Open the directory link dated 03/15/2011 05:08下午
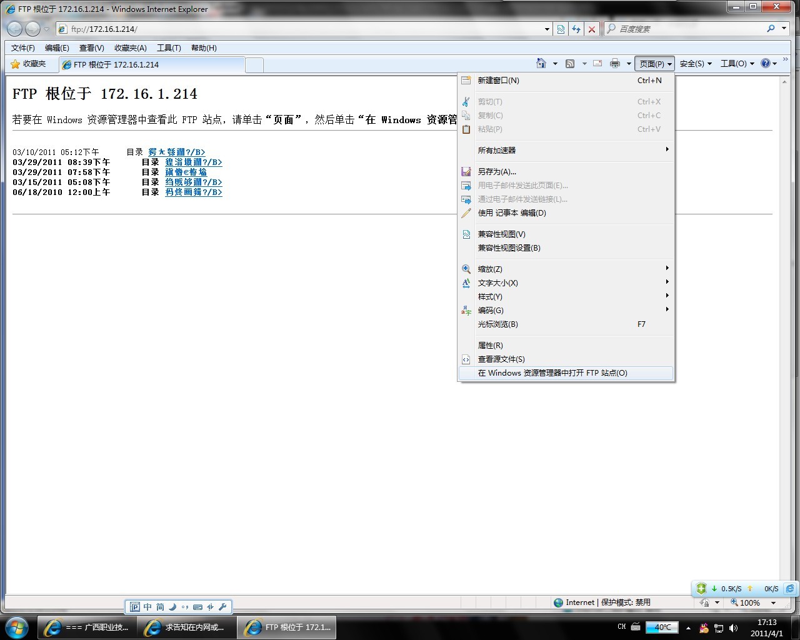Screen dimensions: 800x640 tap(194, 182)
